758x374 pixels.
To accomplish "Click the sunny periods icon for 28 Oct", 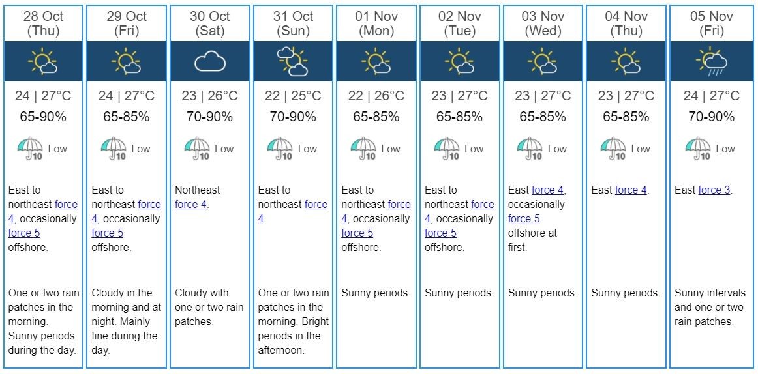I will click(43, 61).
